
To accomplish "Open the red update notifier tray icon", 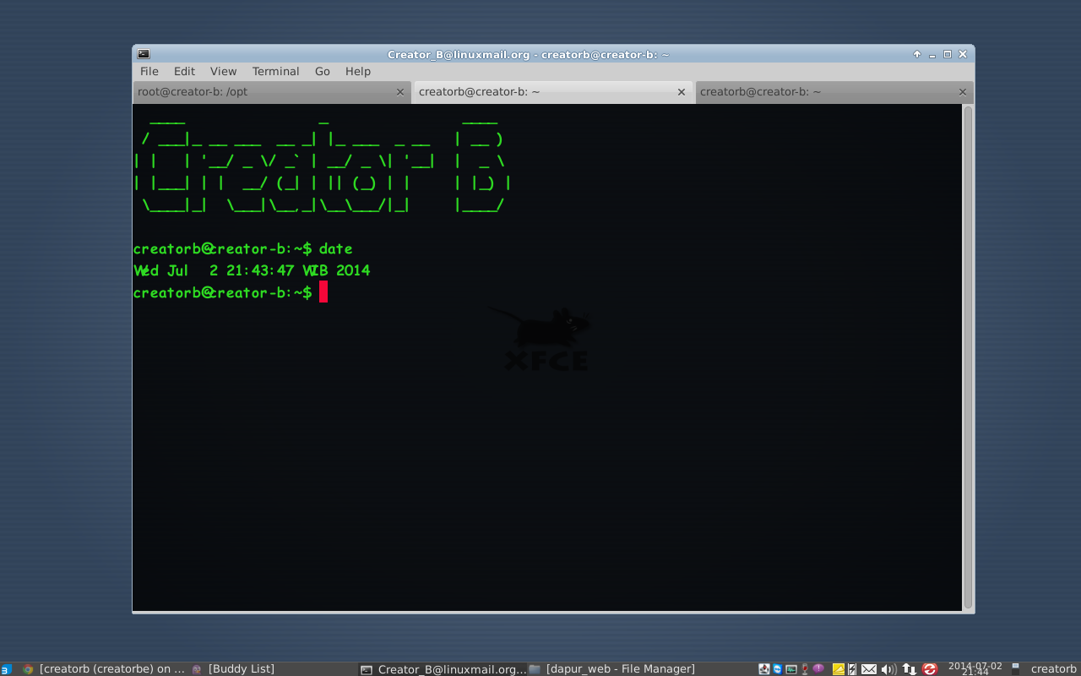I will [929, 668].
